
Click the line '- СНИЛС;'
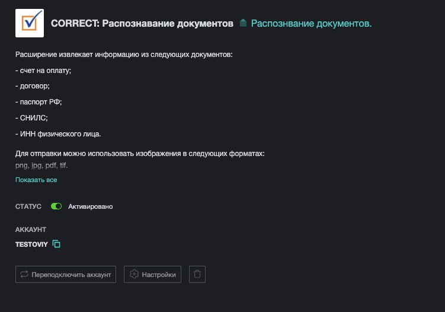tap(31, 118)
